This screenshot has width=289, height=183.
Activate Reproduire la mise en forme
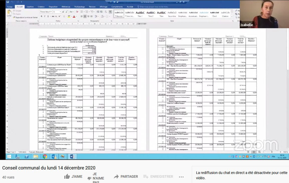pyautogui.click(x=25, y=17)
